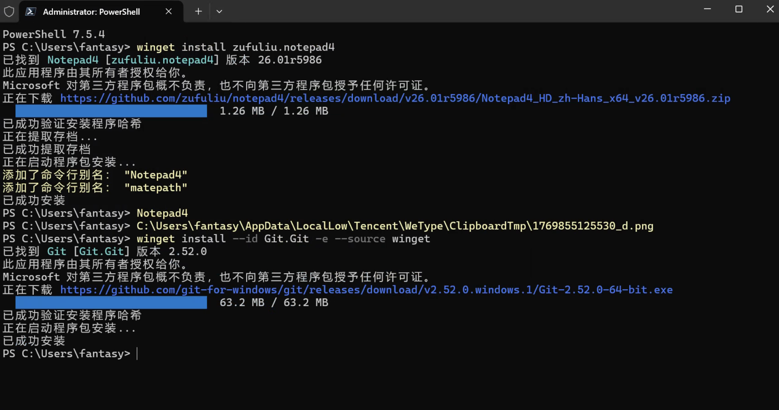Click the empty title bar area
This screenshot has height=410, width=779.
coord(463,12)
